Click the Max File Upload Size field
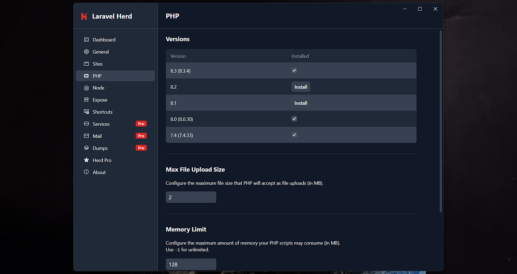 (191, 197)
